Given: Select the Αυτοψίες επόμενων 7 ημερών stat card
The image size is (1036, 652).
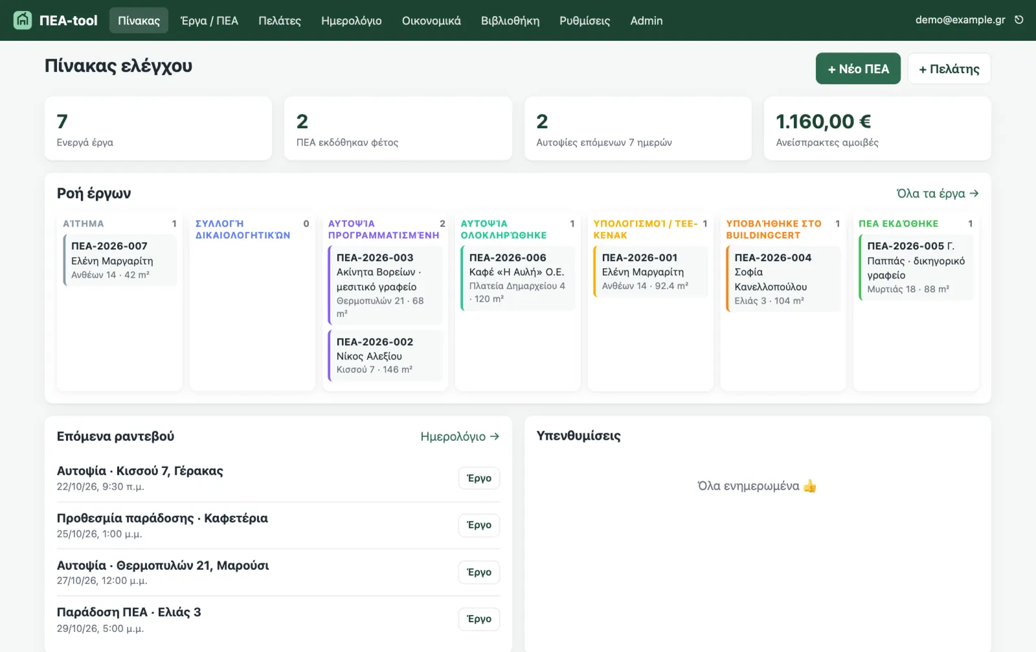Looking at the screenshot, I should pyautogui.click(x=638, y=128).
